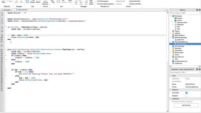This screenshot has width=201, height=113.
Task: Click the Step Into debugger button
Action: pos(76,3)
